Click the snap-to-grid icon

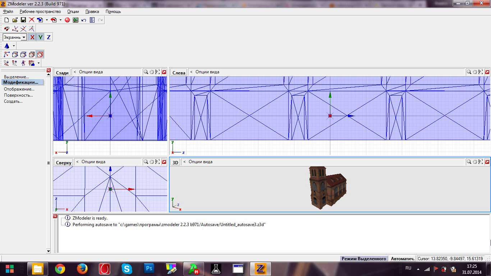click(32, 29)
